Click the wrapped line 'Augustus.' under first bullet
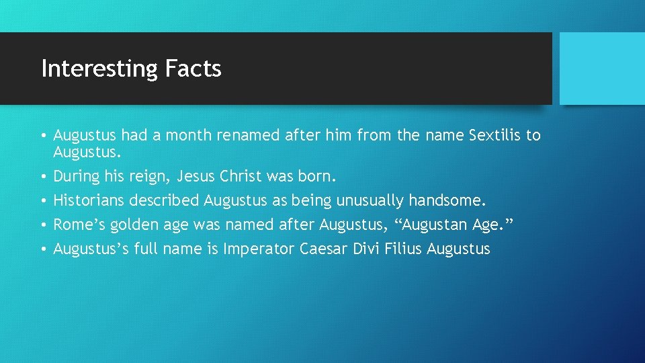This screenshot has width=645, height=363. [87, 153]
